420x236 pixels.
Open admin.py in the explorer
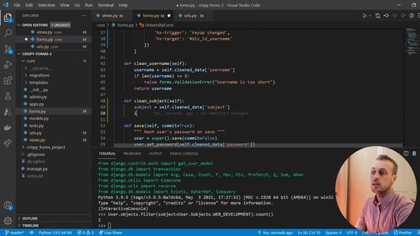pos(54,97)
